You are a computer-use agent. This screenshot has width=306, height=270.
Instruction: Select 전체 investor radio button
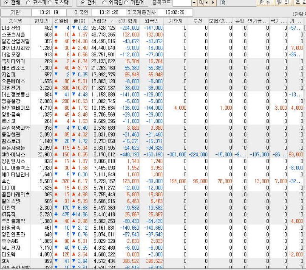(x=82, y=3)
